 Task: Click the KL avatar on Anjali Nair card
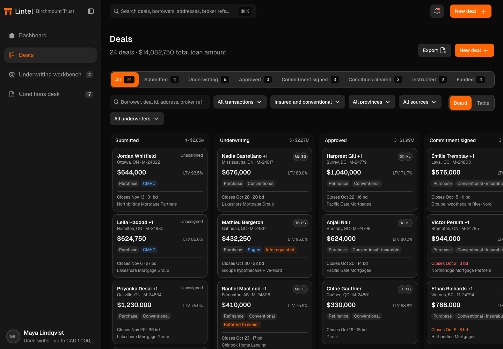point(408,223)
